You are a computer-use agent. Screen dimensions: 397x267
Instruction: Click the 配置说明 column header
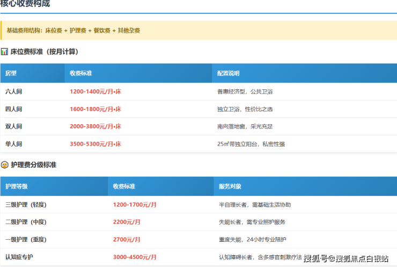click(x=229, y=73)
